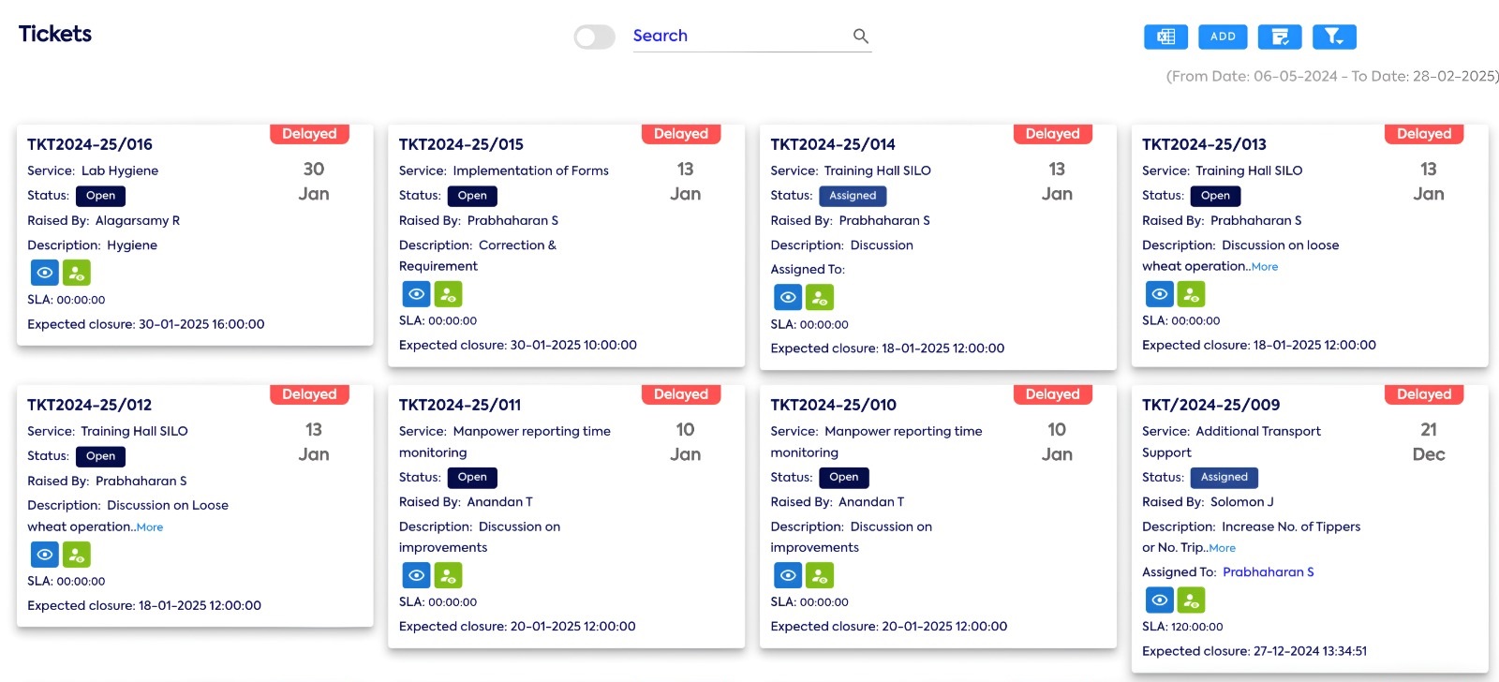Click the Delayed tag on TKT2024-25/011
Image resolution: width=1499 pixels, height=682 pixels.
pos(681,394)
